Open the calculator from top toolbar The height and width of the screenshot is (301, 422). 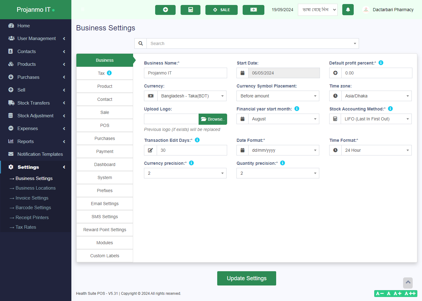pyautogui.click(x=191, y=10)
